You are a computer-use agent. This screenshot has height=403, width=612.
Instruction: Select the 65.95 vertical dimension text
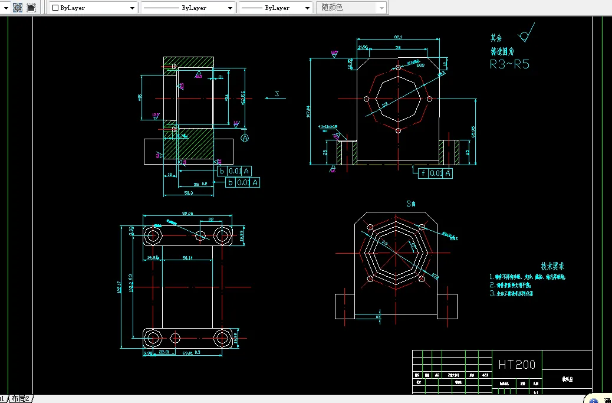tap(473, 132)
